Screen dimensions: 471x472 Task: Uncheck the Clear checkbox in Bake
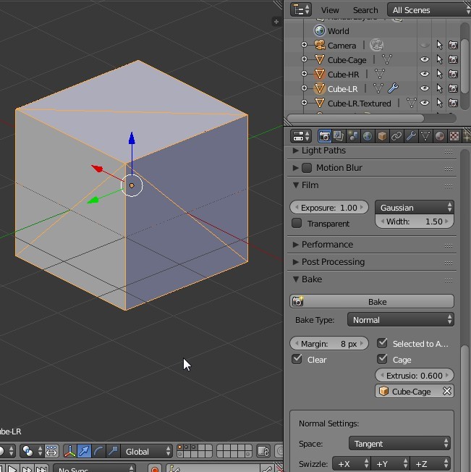(297, 359)
